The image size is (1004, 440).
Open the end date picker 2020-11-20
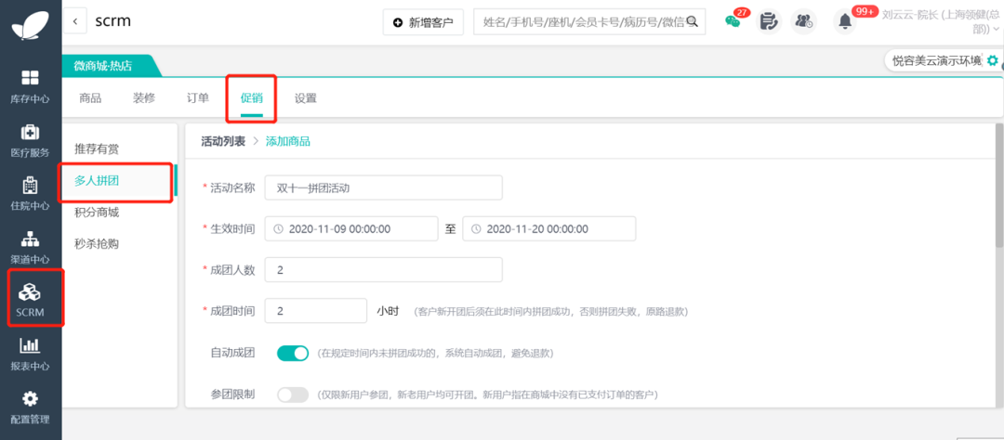coord(549,229)
